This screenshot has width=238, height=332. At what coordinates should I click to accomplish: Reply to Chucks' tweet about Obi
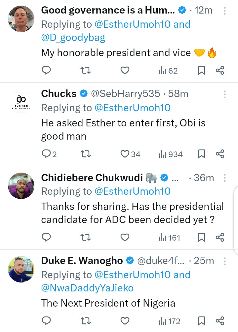[x=46, y=154]
